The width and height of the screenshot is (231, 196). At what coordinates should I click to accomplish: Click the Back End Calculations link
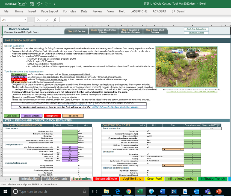pos(196,29)
